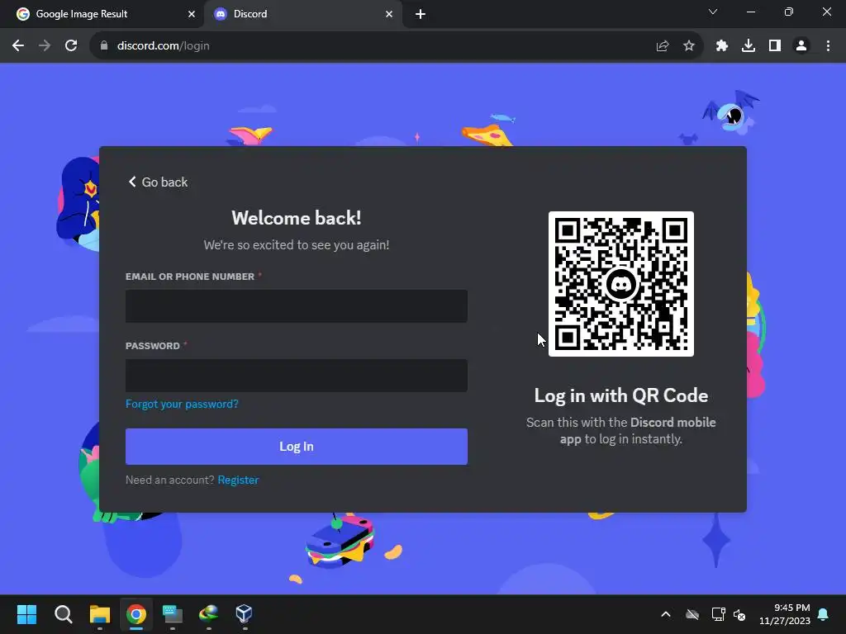Click the forward navigation arrow
Screen dimensions: 846x634
pyautogui.click(x=45, y=46)
